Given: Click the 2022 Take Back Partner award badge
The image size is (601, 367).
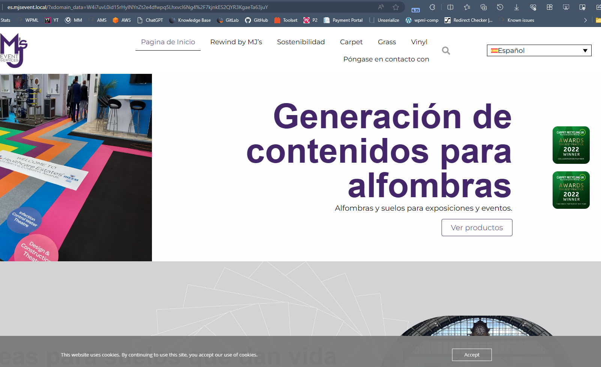Looking at the screenshot, I should pyautogui.click(x=571, y=190).
